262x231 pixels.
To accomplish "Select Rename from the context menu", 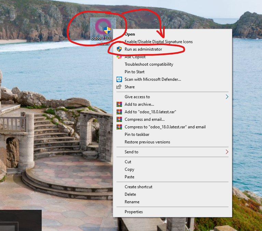I will point(132,202).
